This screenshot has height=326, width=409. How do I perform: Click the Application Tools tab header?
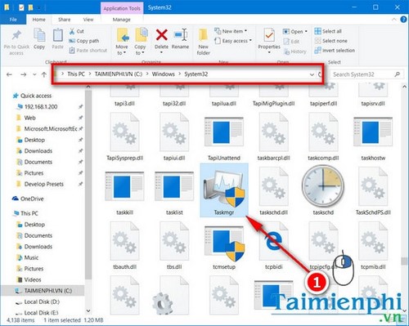(x=122, y=8)
